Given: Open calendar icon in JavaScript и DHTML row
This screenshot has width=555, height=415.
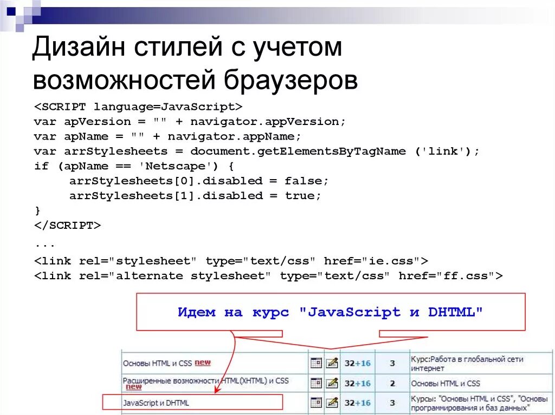Looking at the screenshot, I should point(316,402).
